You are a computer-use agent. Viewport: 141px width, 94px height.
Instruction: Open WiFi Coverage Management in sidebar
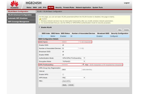click(x=21, y=22)
